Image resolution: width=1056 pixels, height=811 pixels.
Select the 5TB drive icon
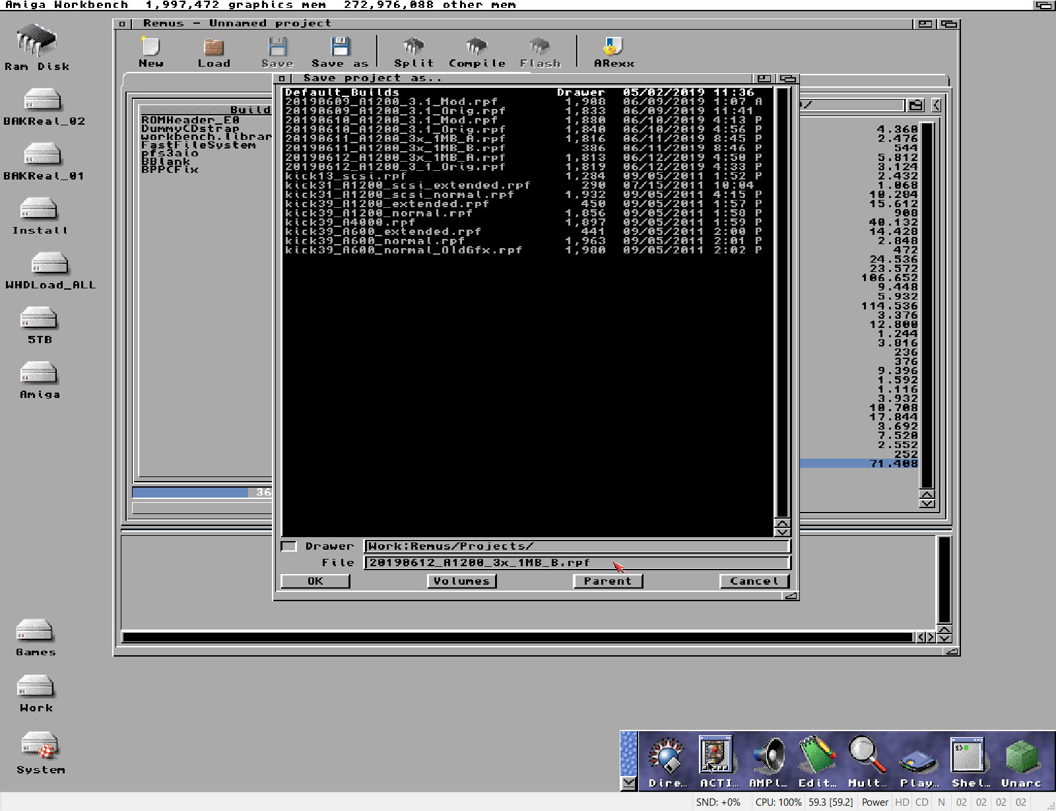point(40,326)
